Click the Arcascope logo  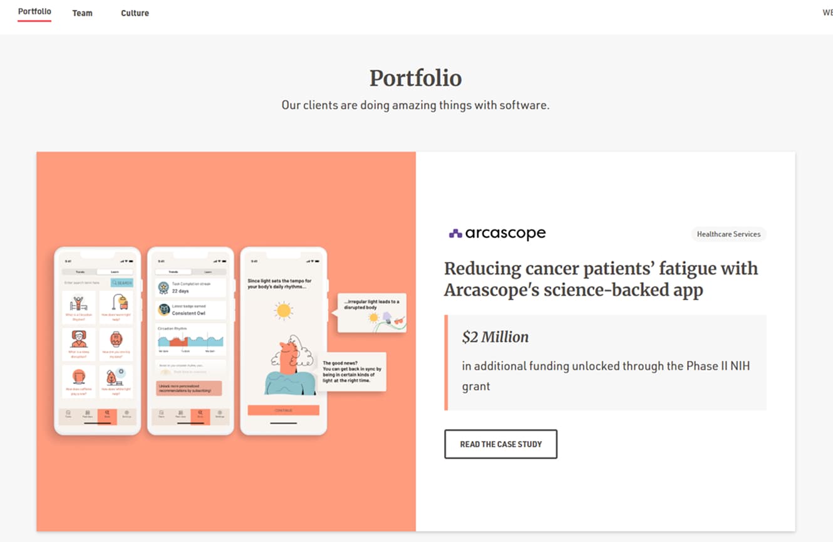(497, 234)
